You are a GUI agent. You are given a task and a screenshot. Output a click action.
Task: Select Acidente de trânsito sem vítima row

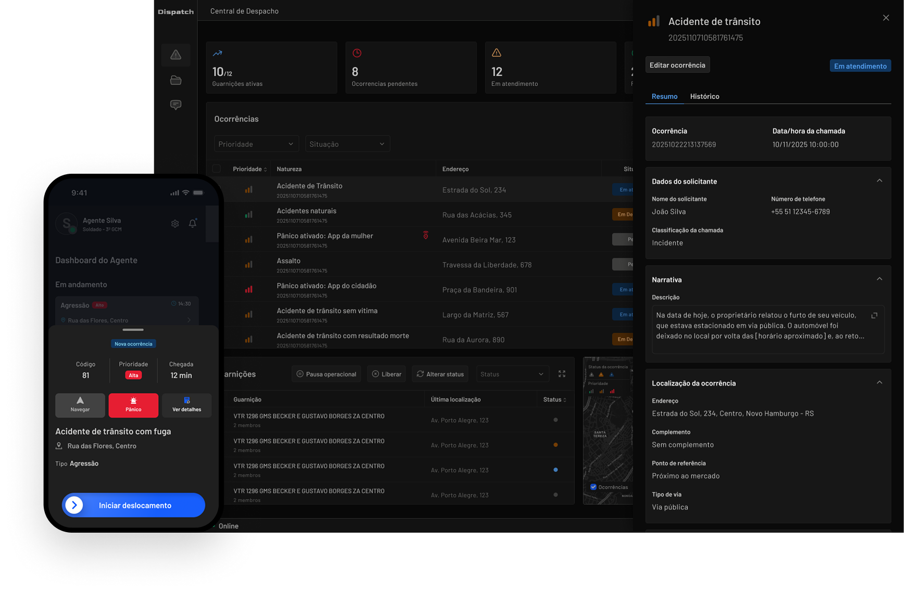pyautogui.click(x=429, y=314)
